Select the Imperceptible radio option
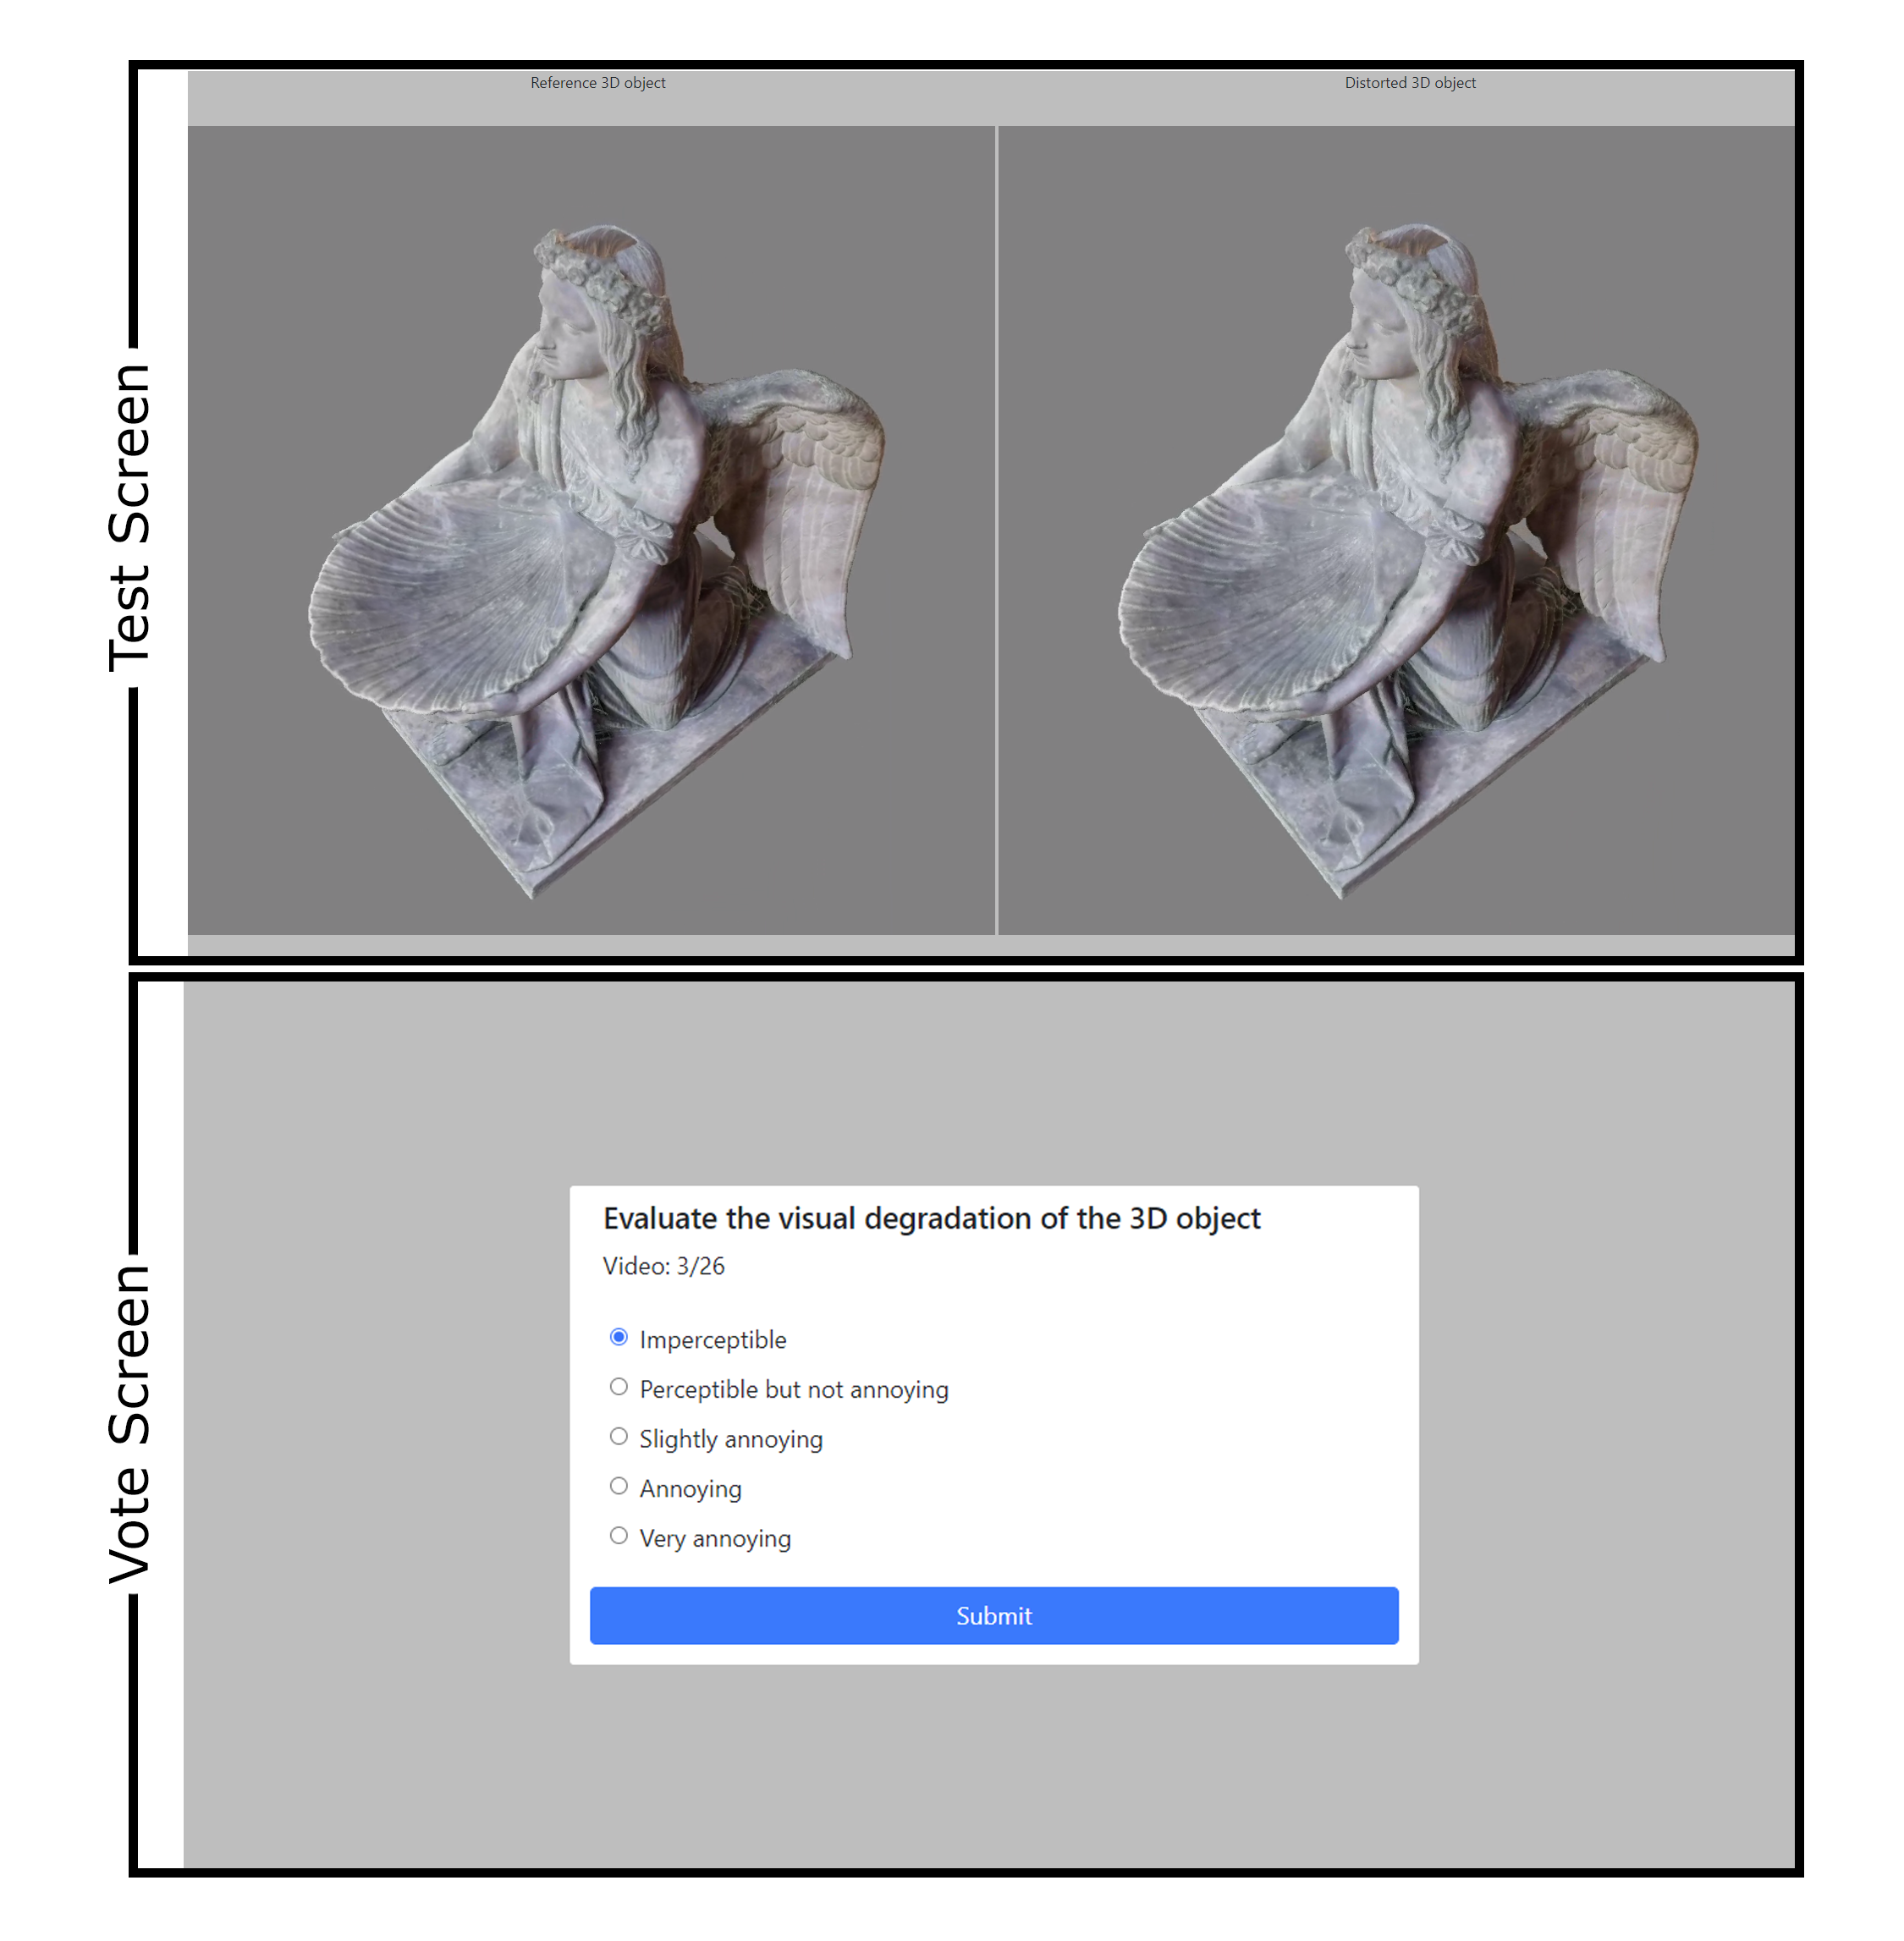 point(619,1337)
